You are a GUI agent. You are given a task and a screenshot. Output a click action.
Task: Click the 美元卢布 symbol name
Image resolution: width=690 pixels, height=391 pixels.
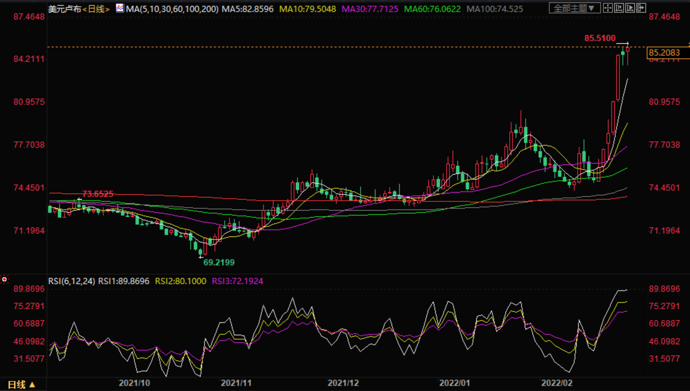[x=65, y=9]
